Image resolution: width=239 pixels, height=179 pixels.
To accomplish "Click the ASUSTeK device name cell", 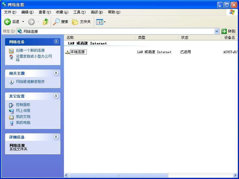I will (230, 52).
